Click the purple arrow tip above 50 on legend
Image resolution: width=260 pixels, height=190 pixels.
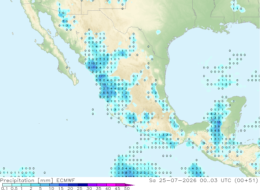(x=130, y=185)
